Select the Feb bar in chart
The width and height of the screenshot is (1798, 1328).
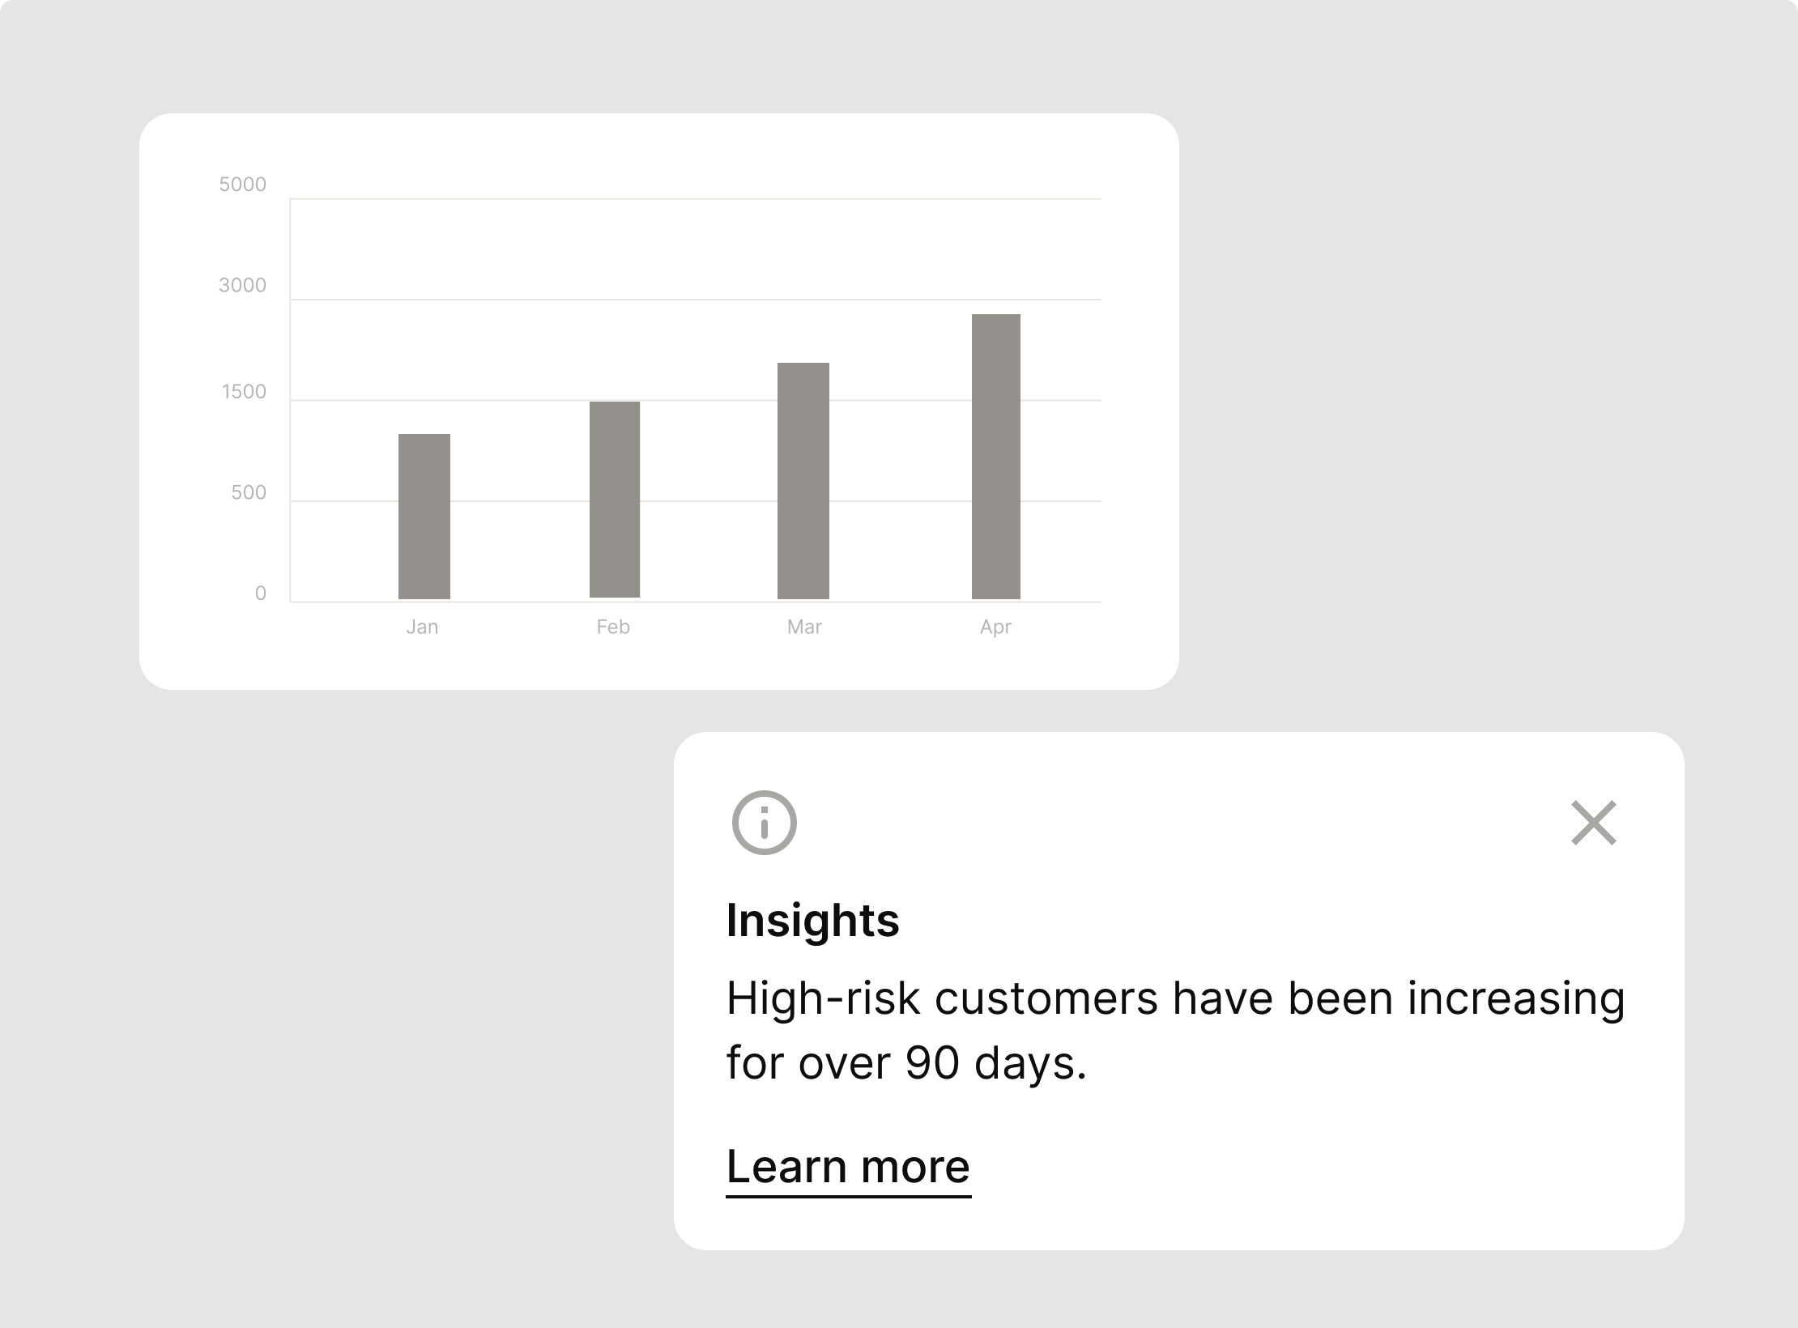point(614,500)
